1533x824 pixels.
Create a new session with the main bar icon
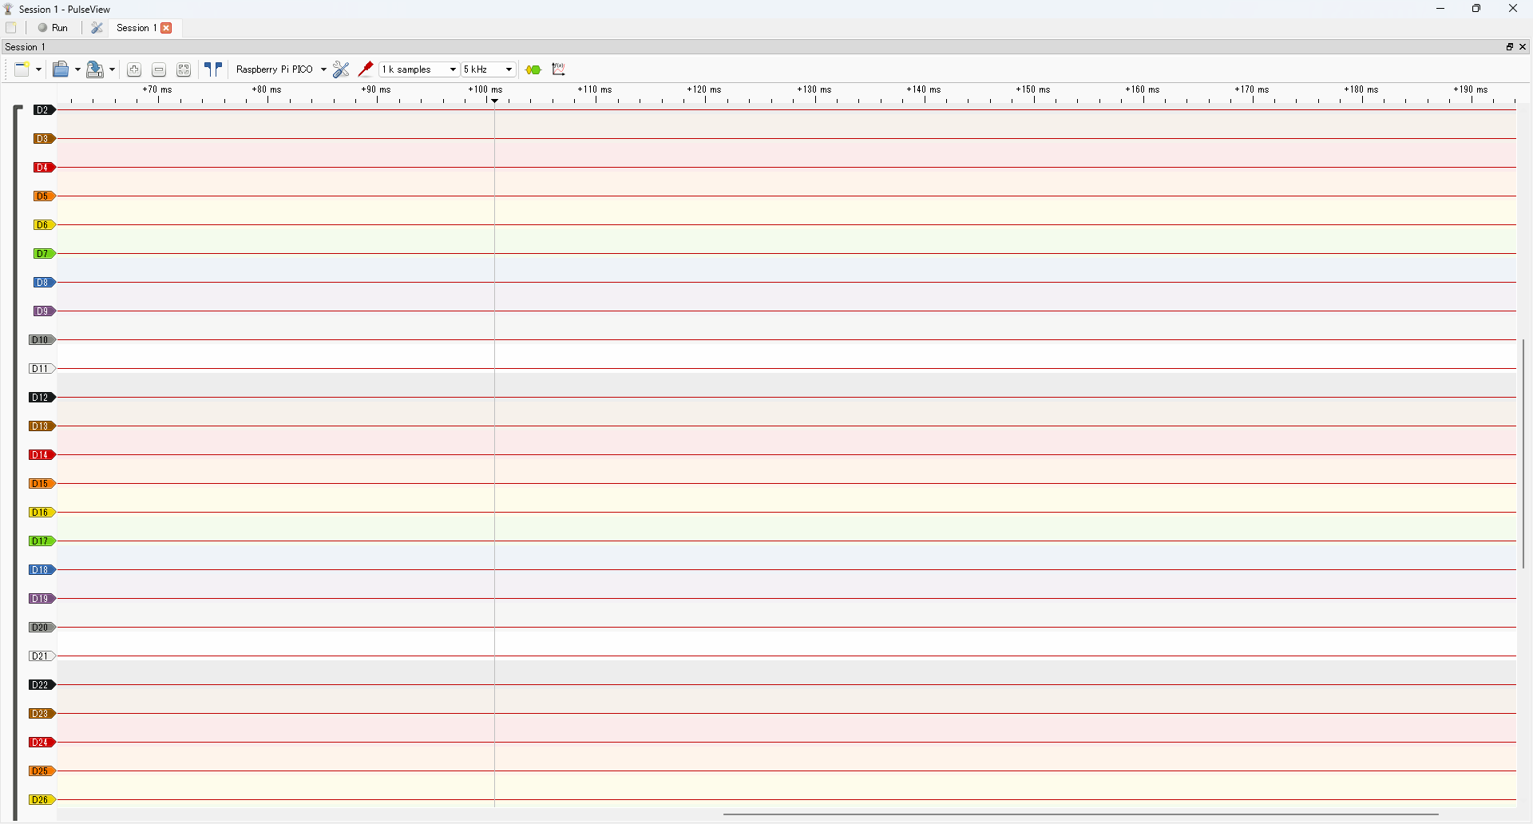click(x=11, y=28)
